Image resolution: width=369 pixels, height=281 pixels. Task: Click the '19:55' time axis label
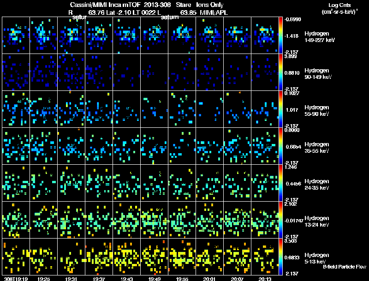tap(182, 279)
